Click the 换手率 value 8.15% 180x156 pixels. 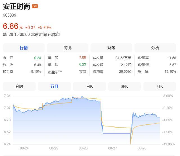36,72
